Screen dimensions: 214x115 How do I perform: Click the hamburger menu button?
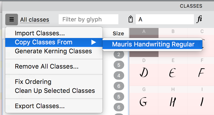(11, 19)
